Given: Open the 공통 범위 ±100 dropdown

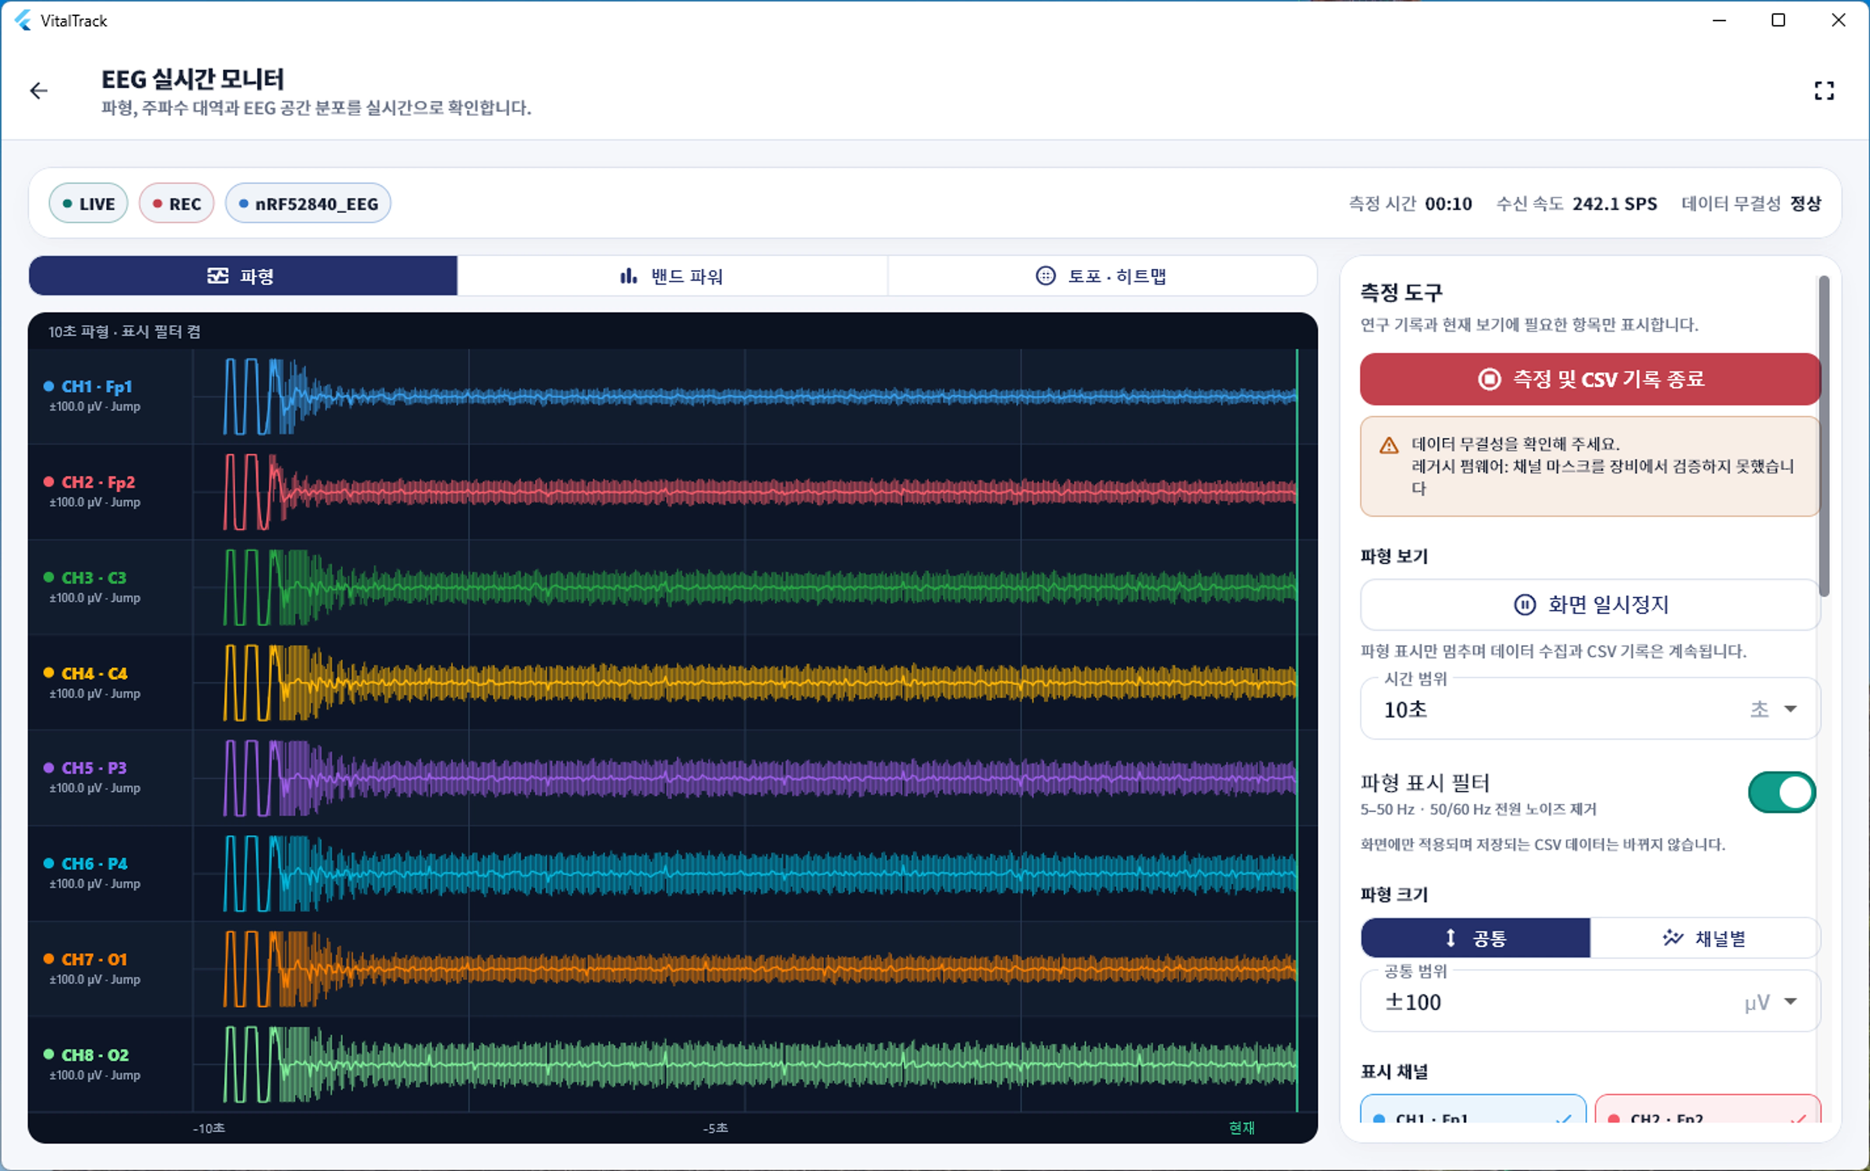Looking at the screenshot, I should (1590, 1001).
